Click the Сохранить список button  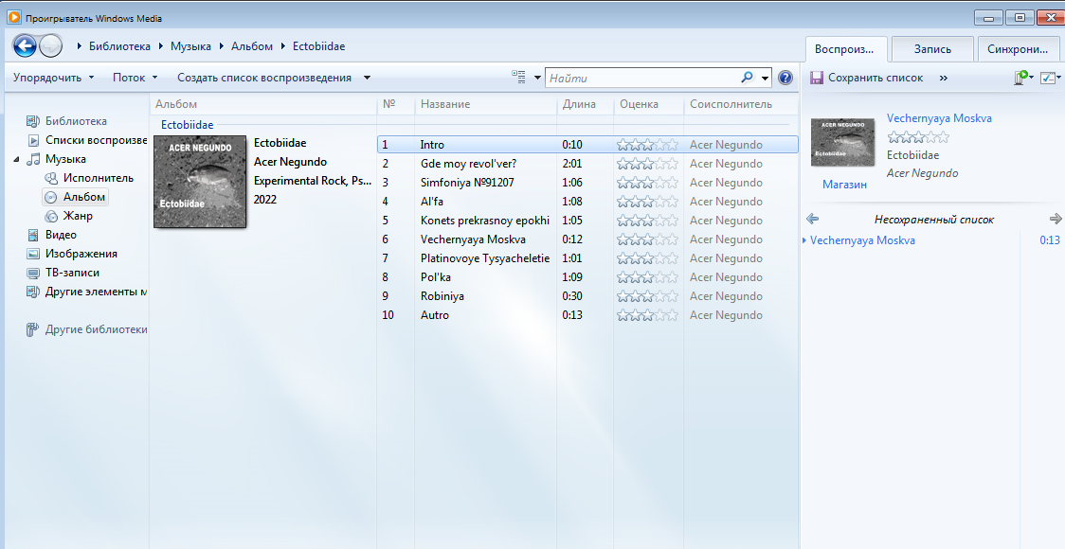tap(875, 78)
